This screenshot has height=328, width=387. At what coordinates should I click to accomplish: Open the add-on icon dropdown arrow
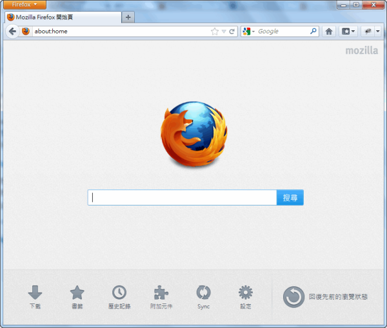click(x=378, y=32)
